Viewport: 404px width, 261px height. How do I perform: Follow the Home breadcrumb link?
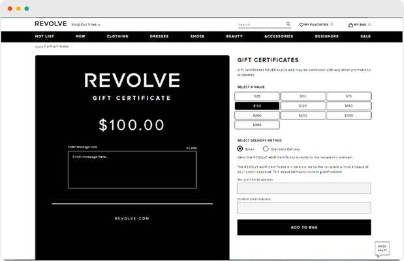tap(39, 46)
